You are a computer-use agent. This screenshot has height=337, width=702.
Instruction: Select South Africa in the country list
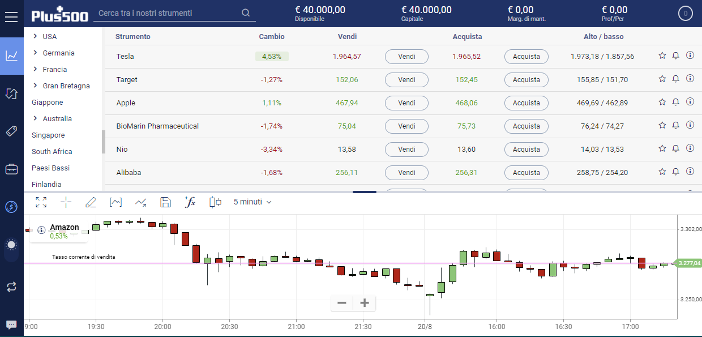52,152
